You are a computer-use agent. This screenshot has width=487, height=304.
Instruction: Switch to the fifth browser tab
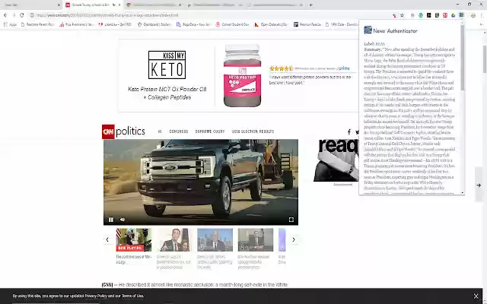pyautogui.click(x=275, y=5)
